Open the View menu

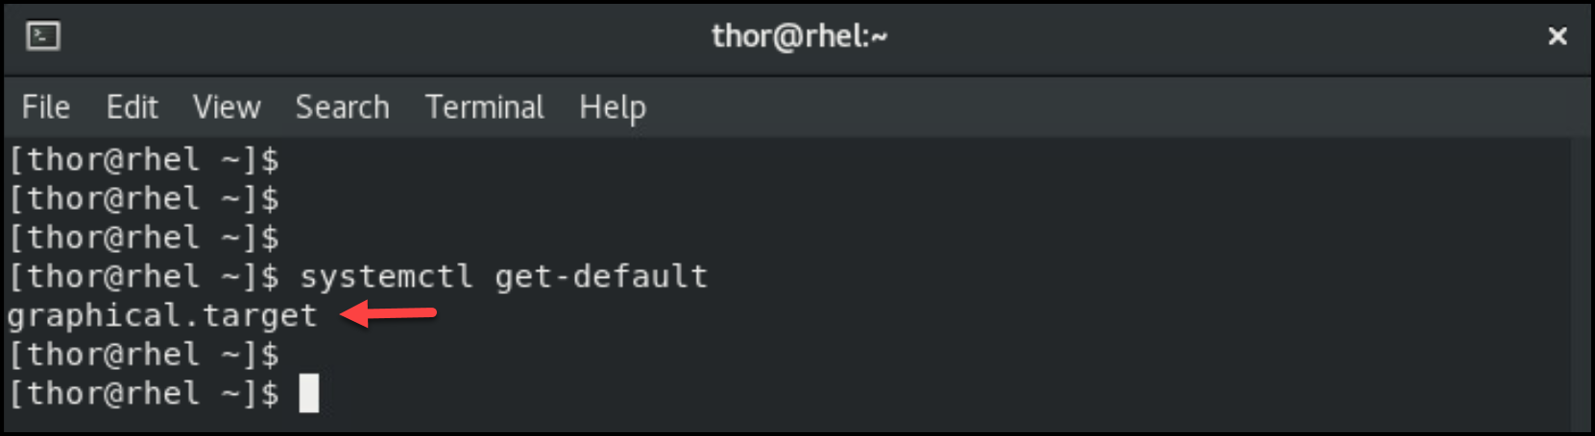(x=227, y=107)
